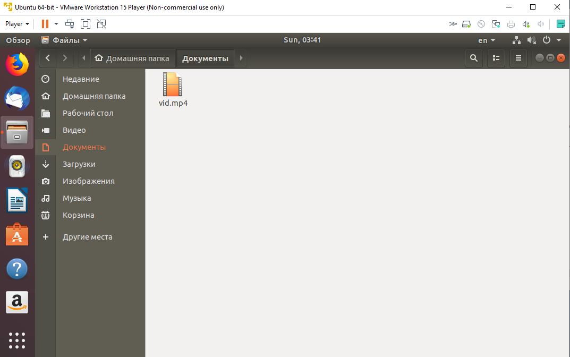Click the search icon in Files toolbar
Screen dimensions: 570x357
tap(474, 58)
